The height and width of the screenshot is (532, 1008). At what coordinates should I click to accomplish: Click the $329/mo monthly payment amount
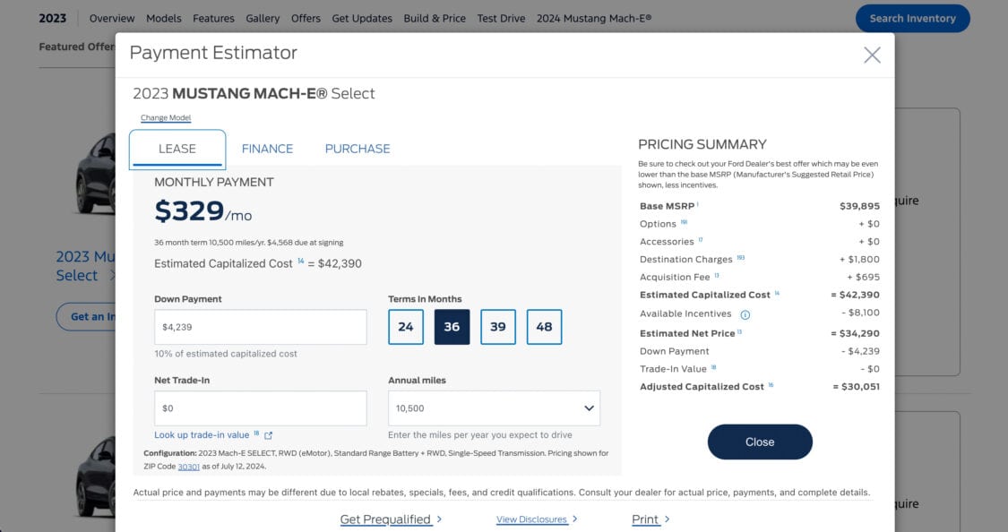click(x=203, y=211)
